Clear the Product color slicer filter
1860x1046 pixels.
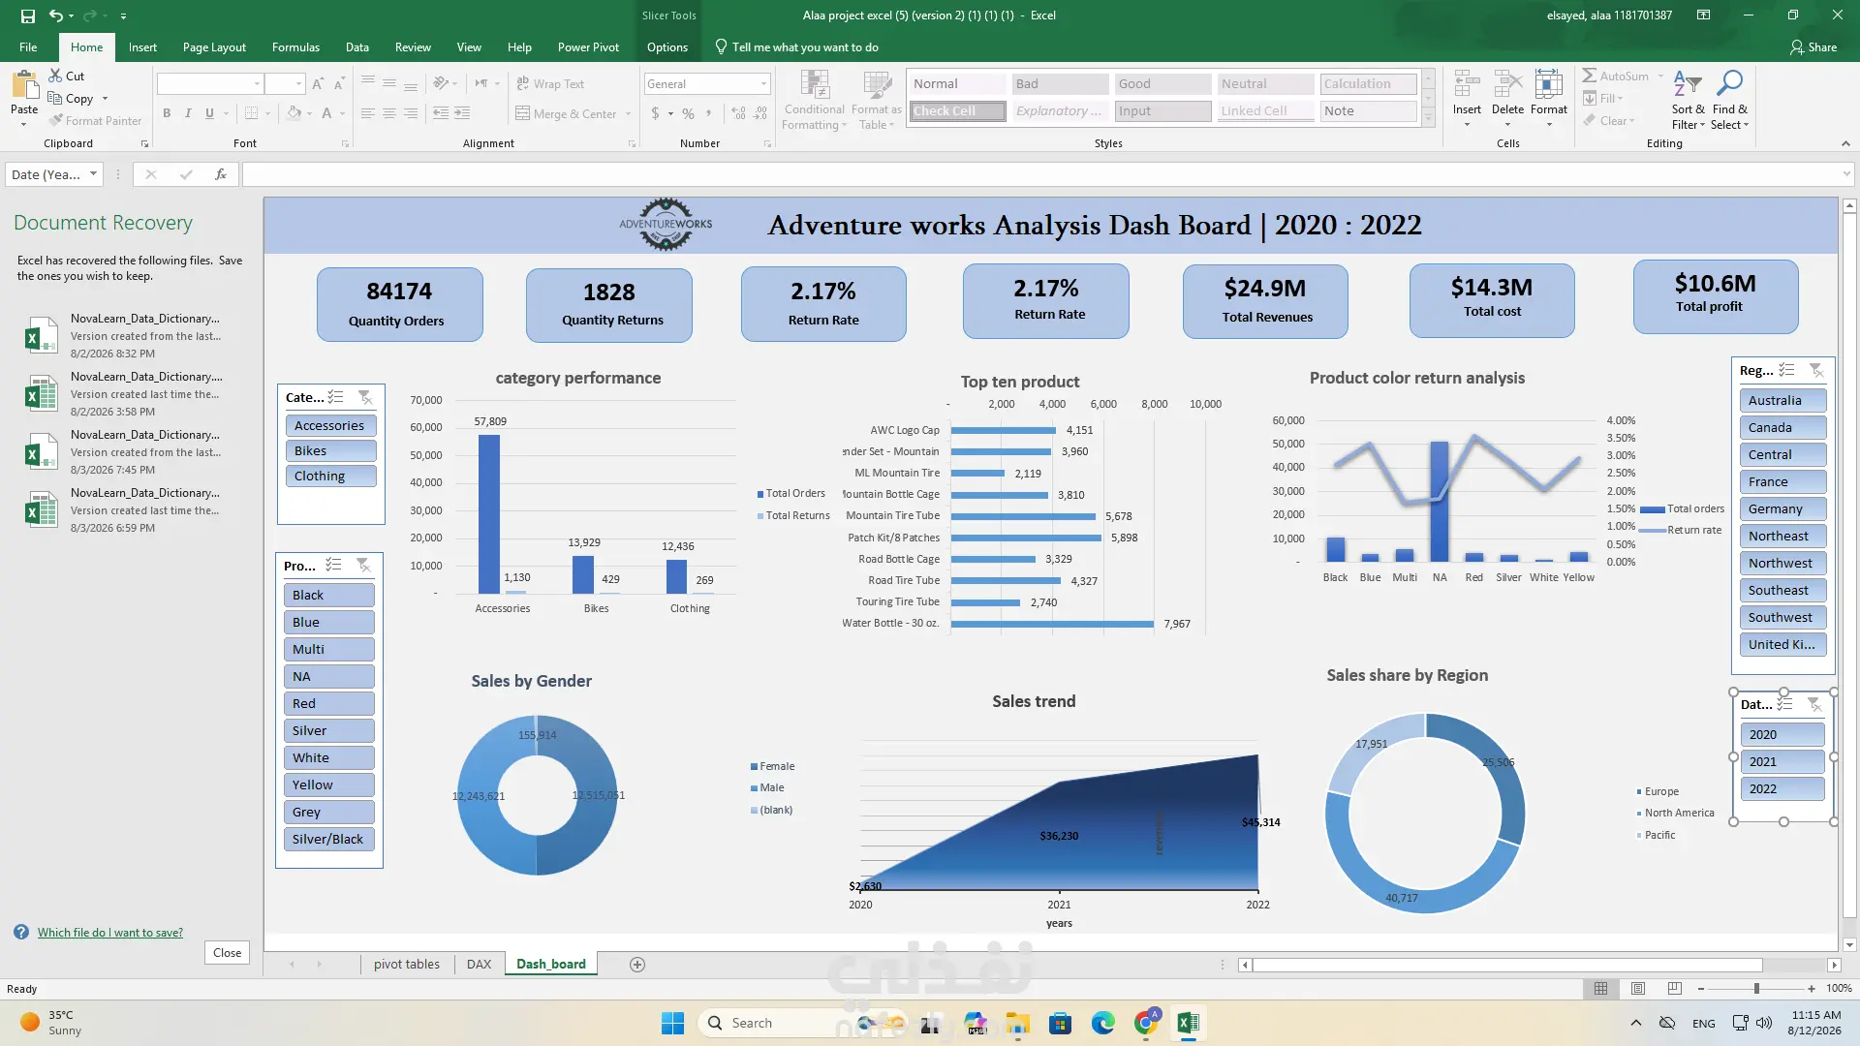363,565
